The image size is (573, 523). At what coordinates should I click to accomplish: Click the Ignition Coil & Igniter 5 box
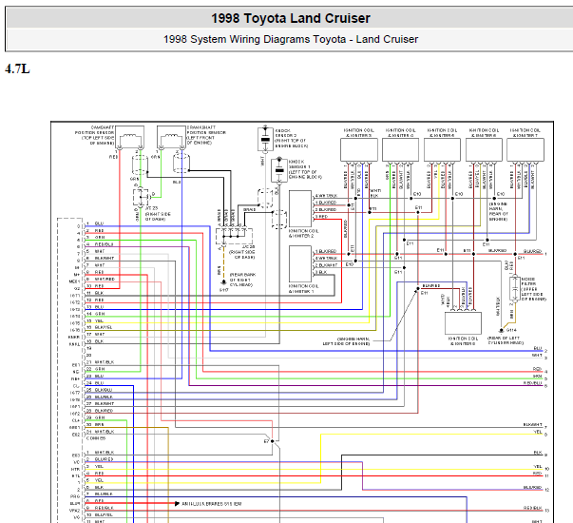point(442,149)
